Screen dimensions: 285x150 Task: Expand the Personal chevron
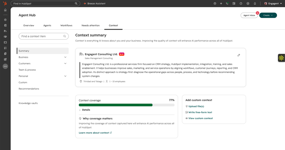(x=65, y=76)
